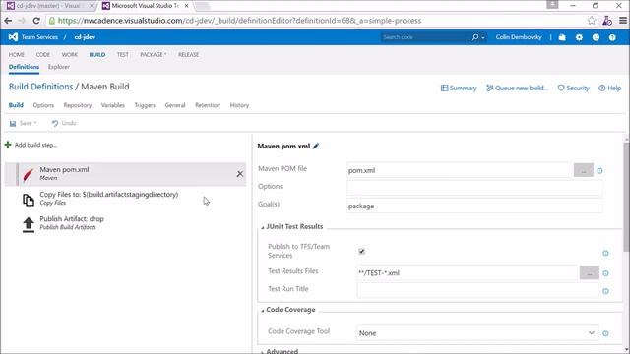Open the PACKAGE hub menu
The height and width of the screenshot is (354, 630).
154,55
